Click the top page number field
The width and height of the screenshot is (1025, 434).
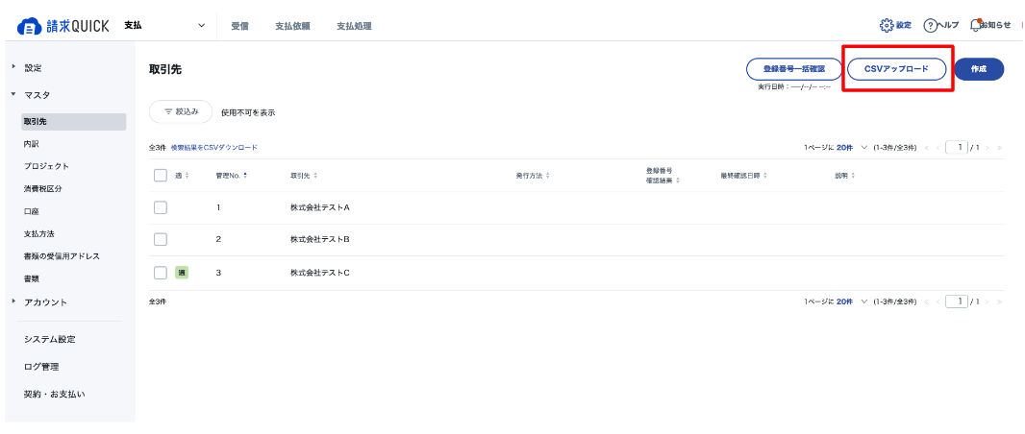click(957, 148)
